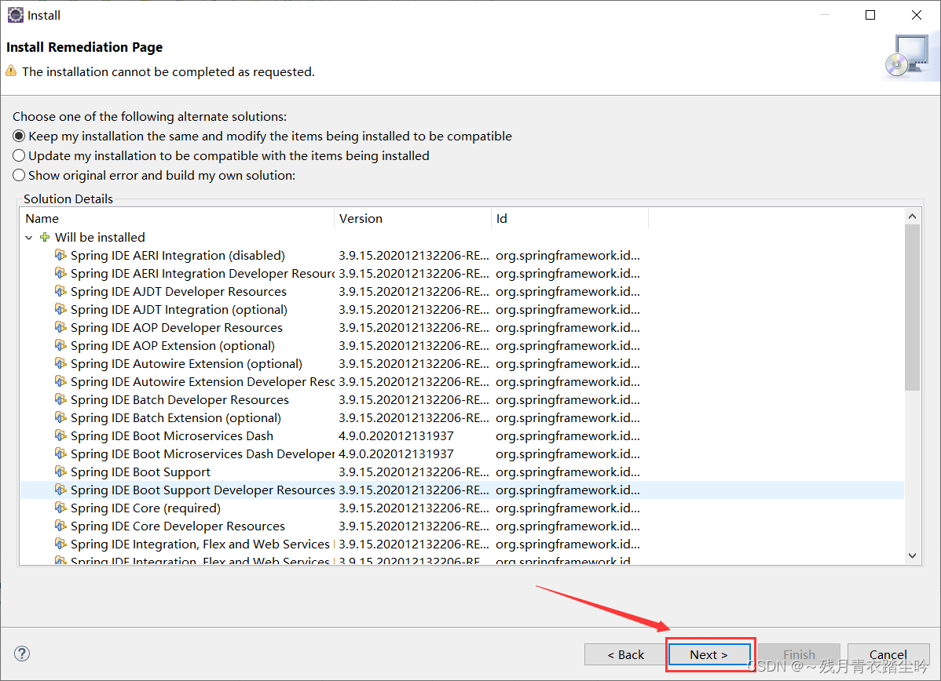The height and width of the screenshot is (681, 941).
Task: Sort by the Id column header
Action: (x=570, y=218)
